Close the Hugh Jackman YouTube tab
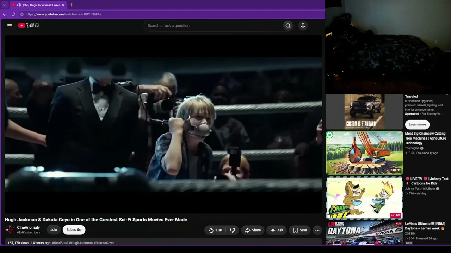Viewport: 451px width, 253px height. point(63,5)
